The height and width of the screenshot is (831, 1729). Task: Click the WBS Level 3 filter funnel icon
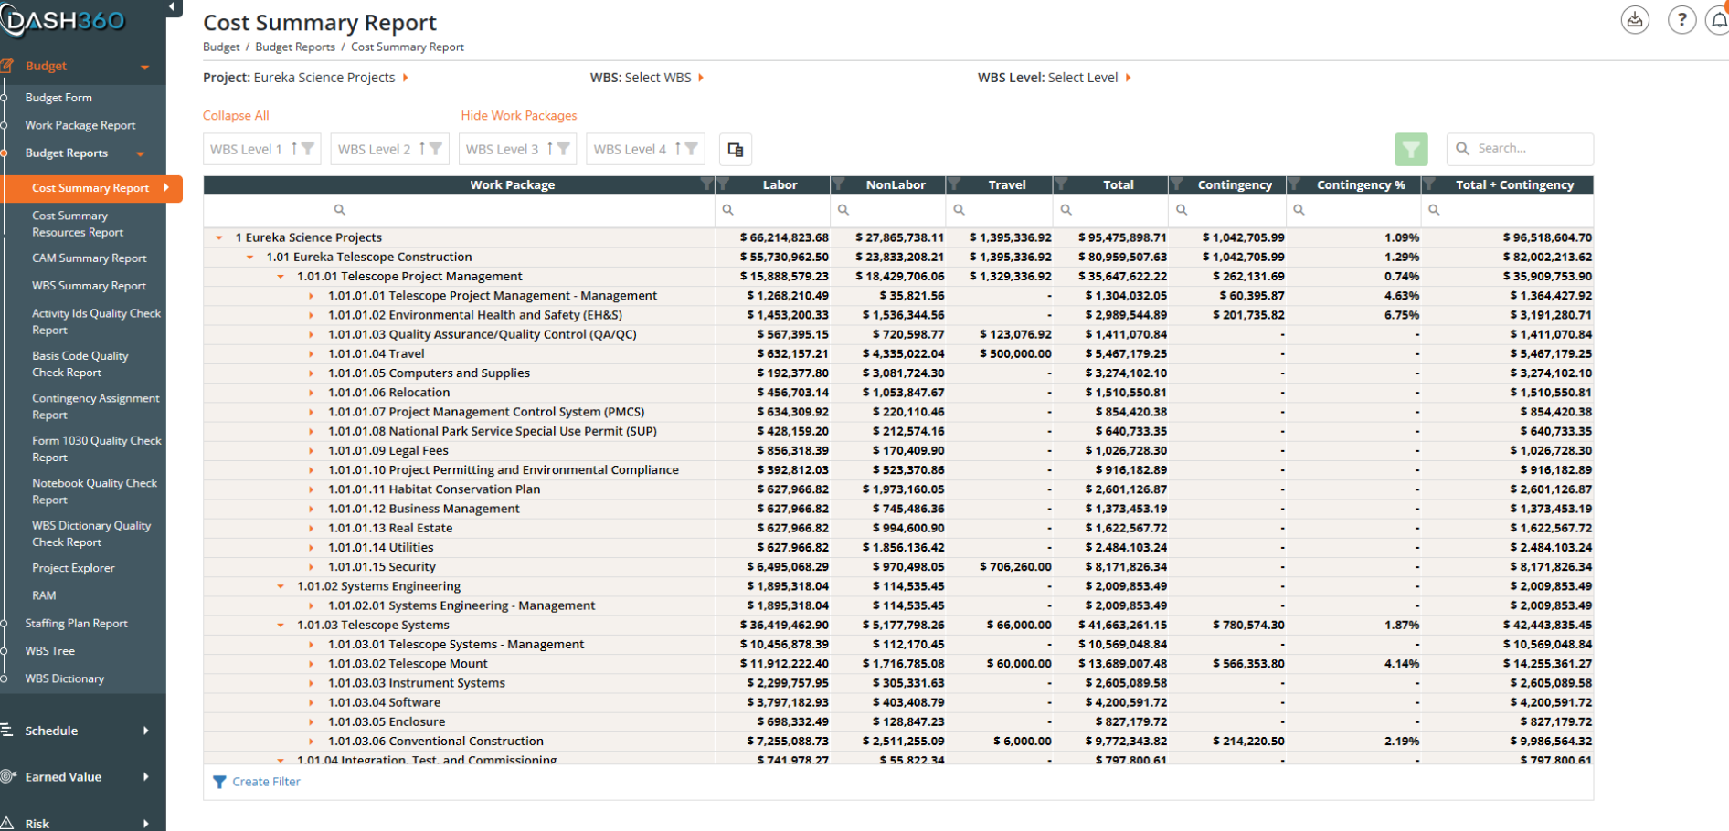(x=564, y=149)
